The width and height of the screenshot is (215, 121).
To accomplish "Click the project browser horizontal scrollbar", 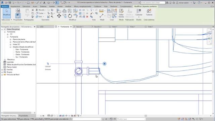I will pos(17,113).
